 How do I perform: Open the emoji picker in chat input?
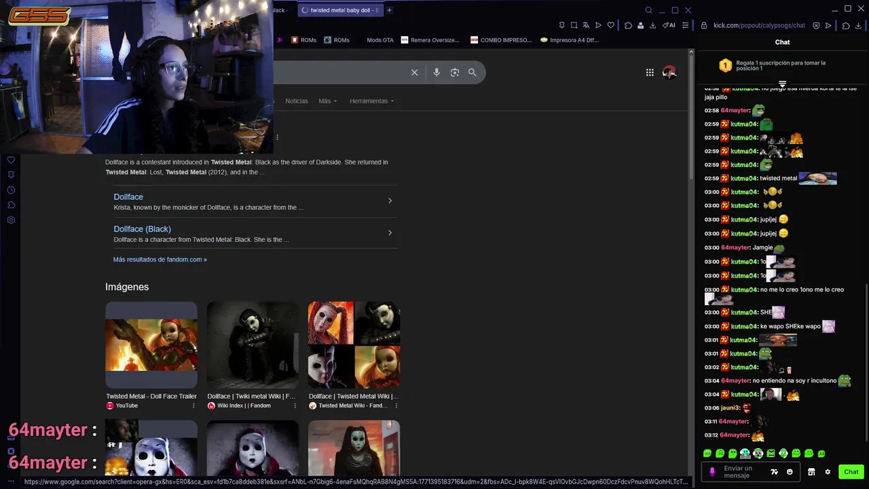pyautogui.click(x=790, y=472)
